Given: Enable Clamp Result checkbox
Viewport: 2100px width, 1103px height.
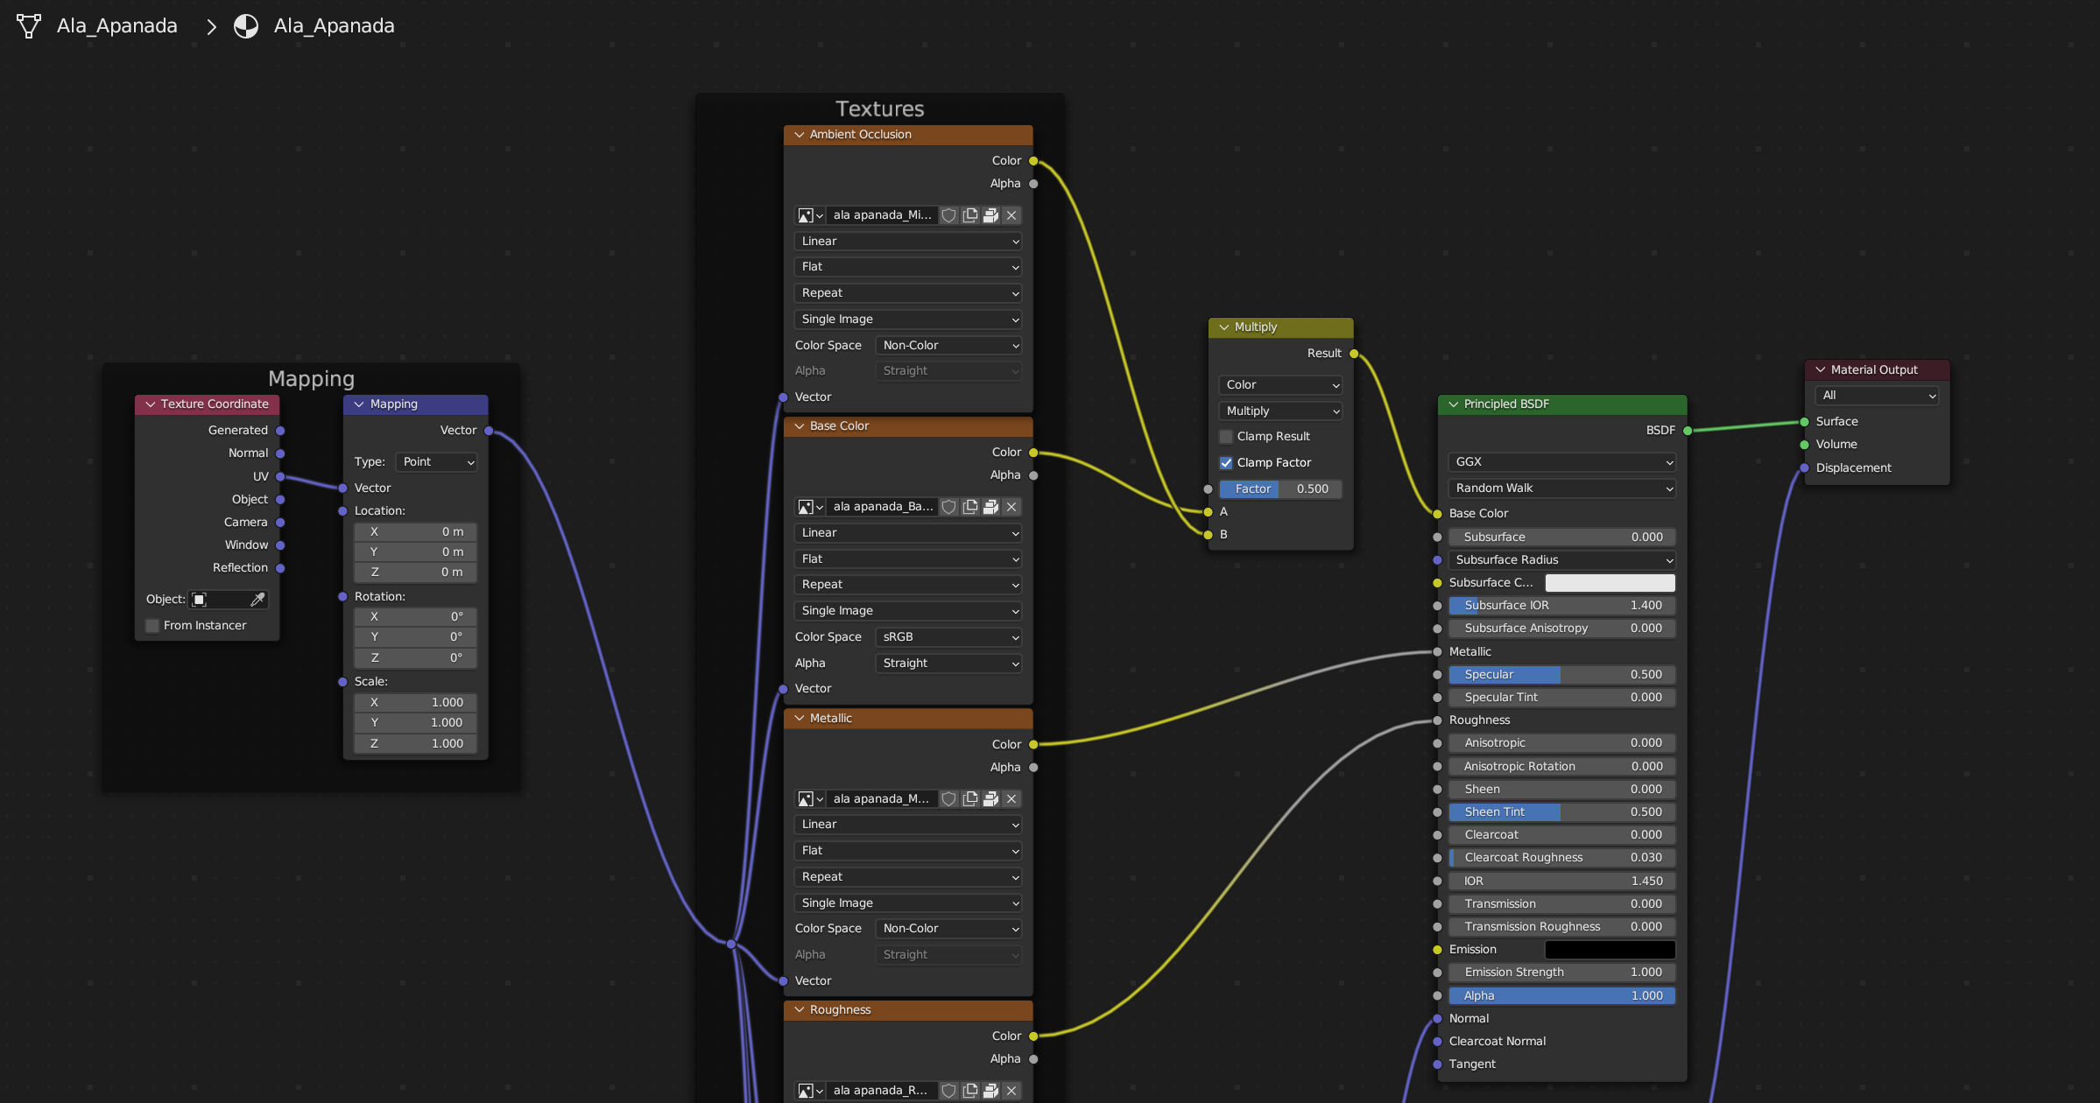Looking at the screenshot, I should click(1226, 437).
